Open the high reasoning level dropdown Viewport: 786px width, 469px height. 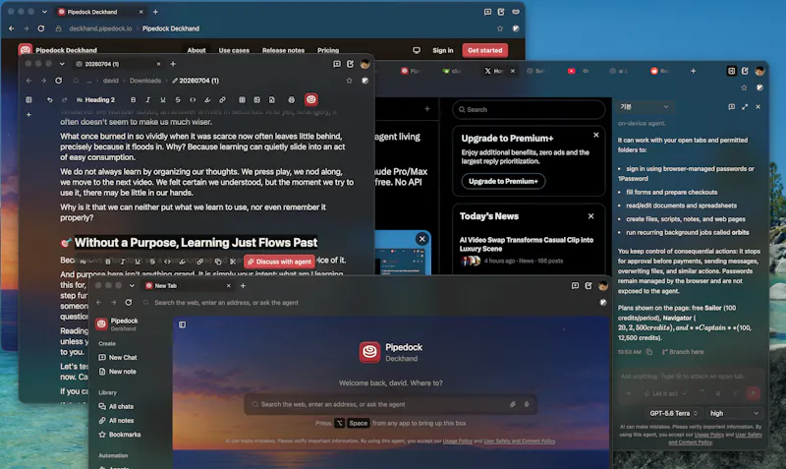(x=734, y=413)
